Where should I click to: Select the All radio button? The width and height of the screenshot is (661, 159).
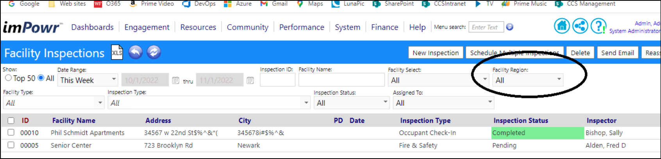coord(41,78)
